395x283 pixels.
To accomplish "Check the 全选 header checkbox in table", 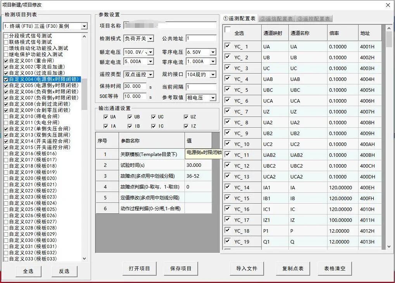I will (x=228, y=30).
